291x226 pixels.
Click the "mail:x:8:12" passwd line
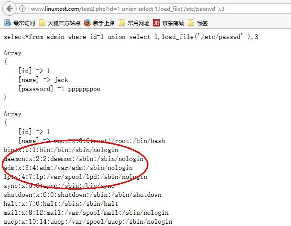86,213
